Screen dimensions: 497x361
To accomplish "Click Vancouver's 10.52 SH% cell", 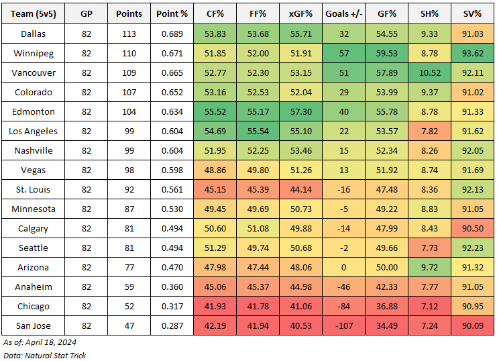I will pyautogui.click(x=431, y=72).
